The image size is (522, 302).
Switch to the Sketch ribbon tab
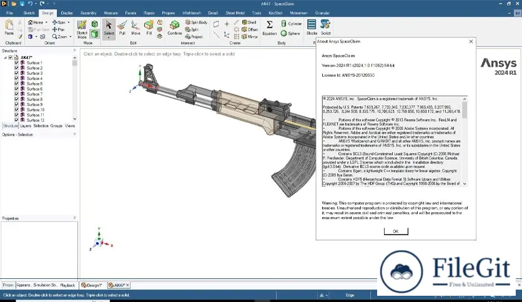point(29,13)
